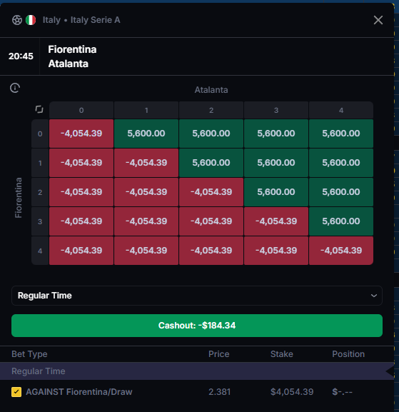Click the Atalanta column header 4
The width and height of the screenshot is (399, 412).
(341, 110)
